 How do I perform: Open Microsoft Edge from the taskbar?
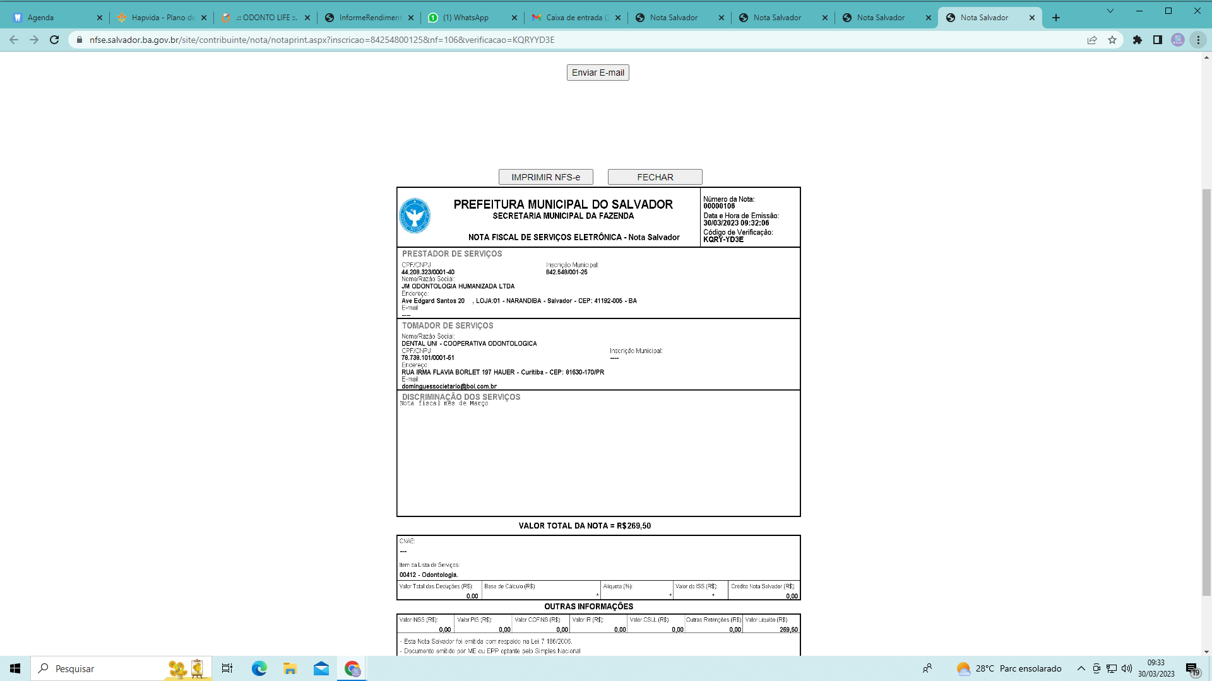point(259,668)
